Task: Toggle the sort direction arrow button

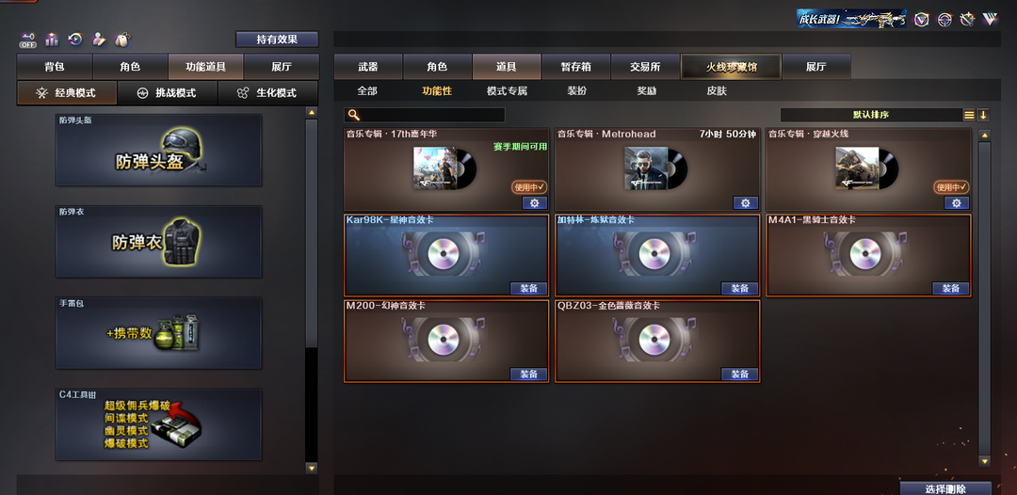Action: pos(983,115)
